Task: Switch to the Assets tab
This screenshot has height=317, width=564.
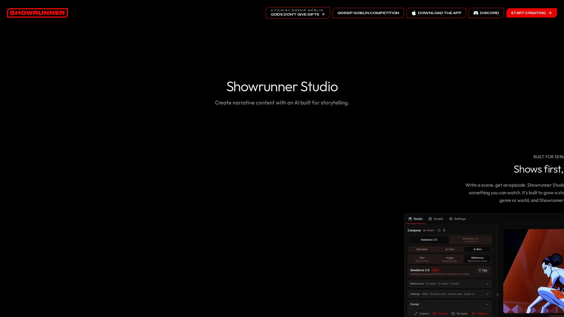Action: coord(436,219)
